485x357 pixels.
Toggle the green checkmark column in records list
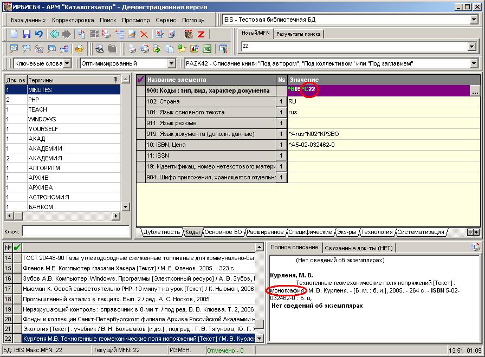click(x=17, y=248)
